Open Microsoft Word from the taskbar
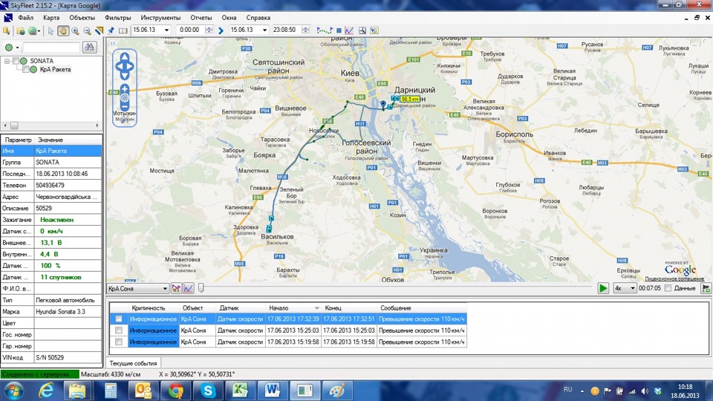713x401 pixels. (273, 391)
